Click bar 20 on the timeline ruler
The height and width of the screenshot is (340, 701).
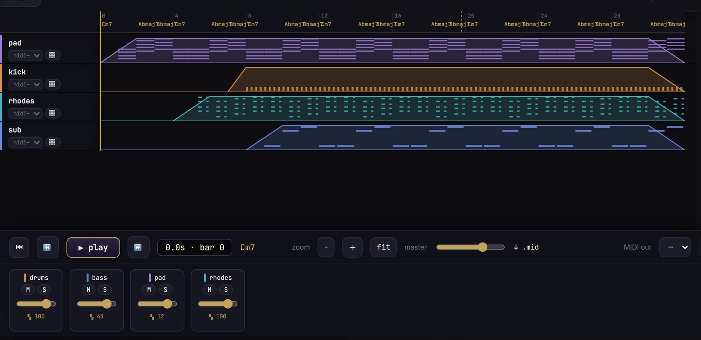471,16
